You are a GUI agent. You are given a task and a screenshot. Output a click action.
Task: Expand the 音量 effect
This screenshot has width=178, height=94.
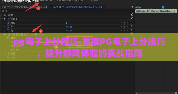pyautogui.click(x=2, y=15)
